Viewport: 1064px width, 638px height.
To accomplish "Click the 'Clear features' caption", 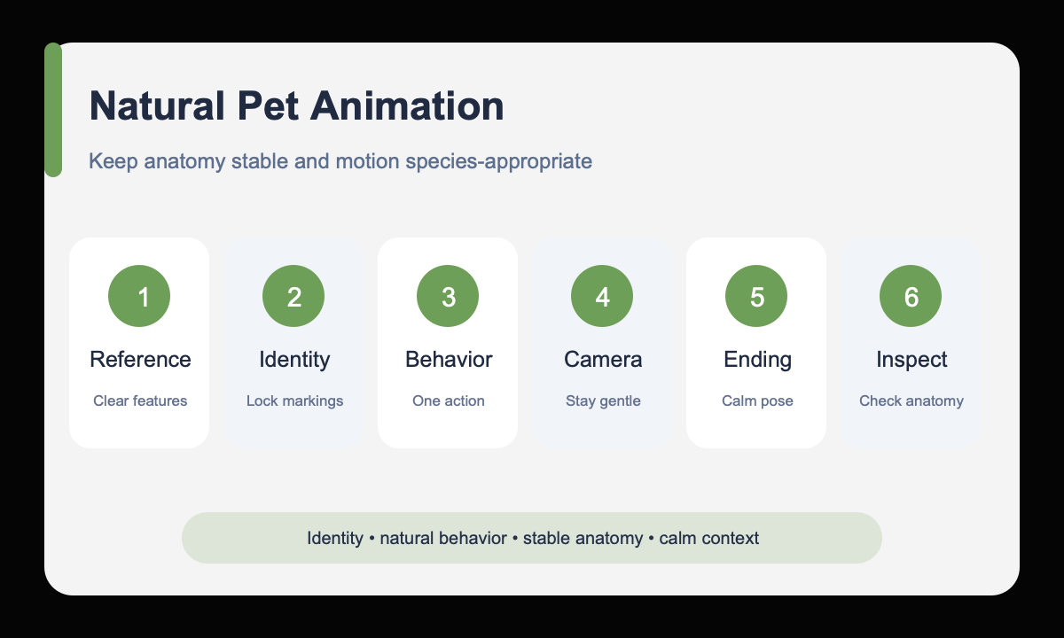I will pyautogui.click(x=140, y=401).
